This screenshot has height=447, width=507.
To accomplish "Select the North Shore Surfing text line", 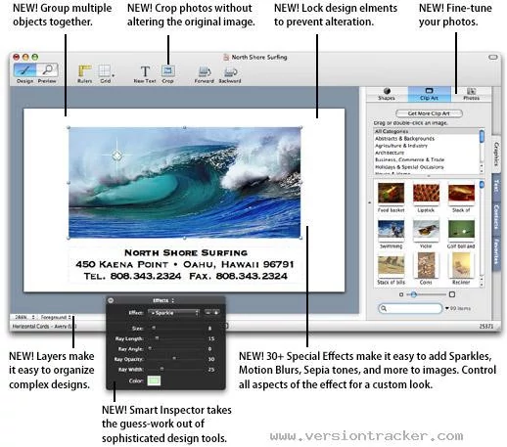I will (186, 252).
